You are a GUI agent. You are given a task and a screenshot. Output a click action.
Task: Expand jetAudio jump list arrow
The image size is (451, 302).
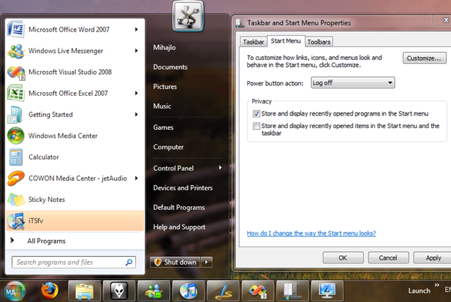tap(136, 178)
